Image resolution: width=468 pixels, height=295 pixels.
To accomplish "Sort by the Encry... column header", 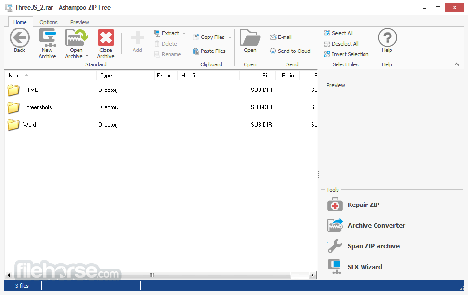I will (166, 76).
